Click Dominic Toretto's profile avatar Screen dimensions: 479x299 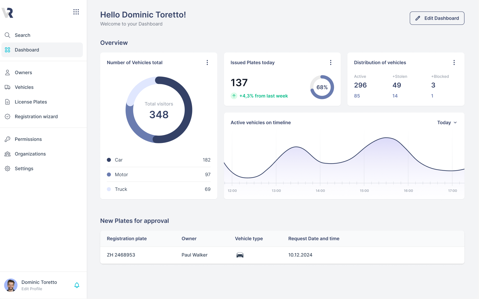11,285
